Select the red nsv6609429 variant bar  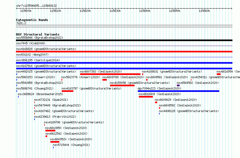(x=156, y=102)
